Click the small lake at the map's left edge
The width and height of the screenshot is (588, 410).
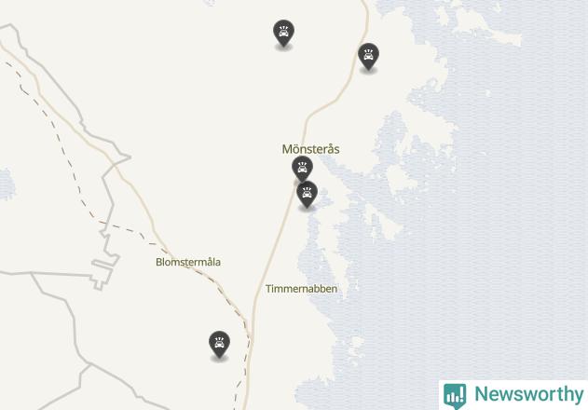(7, 184)
